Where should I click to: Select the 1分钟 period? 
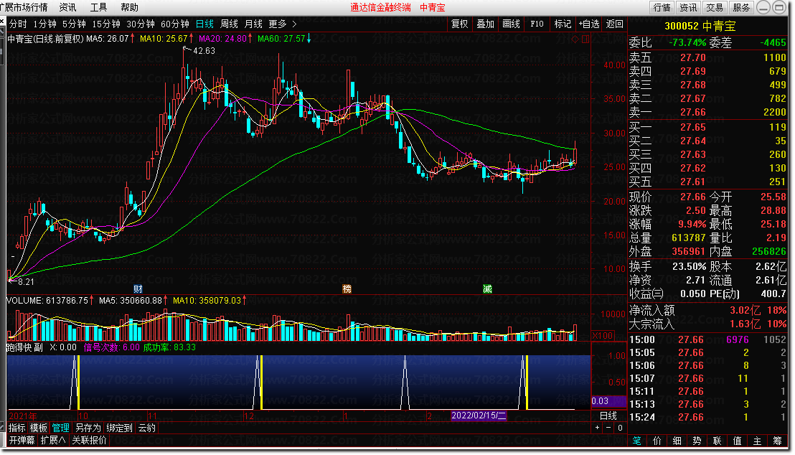click(44, 24)
